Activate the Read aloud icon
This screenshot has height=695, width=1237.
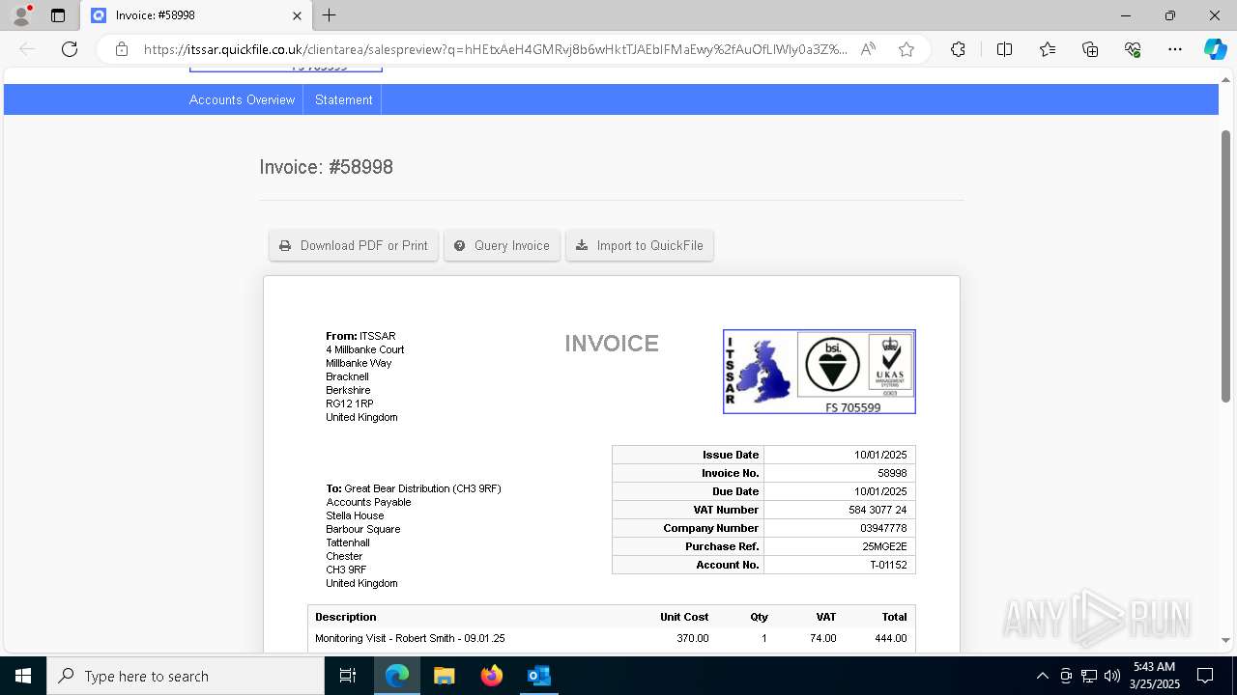(868, 49)
